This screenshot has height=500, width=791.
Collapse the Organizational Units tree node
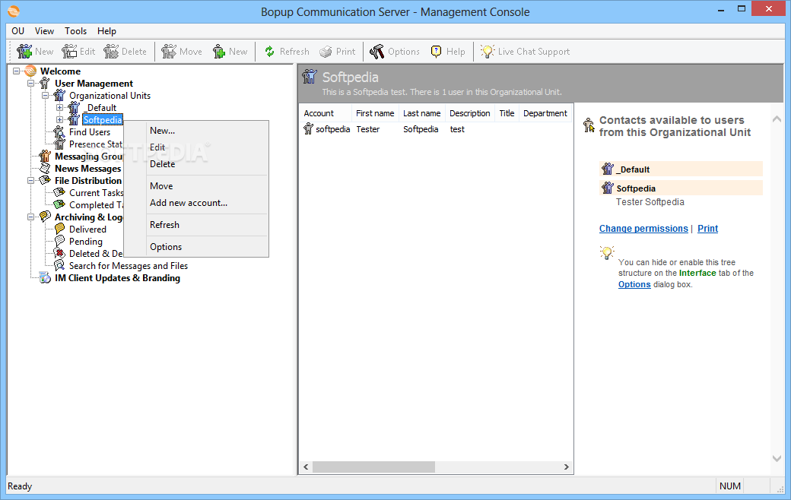[46, 95]
